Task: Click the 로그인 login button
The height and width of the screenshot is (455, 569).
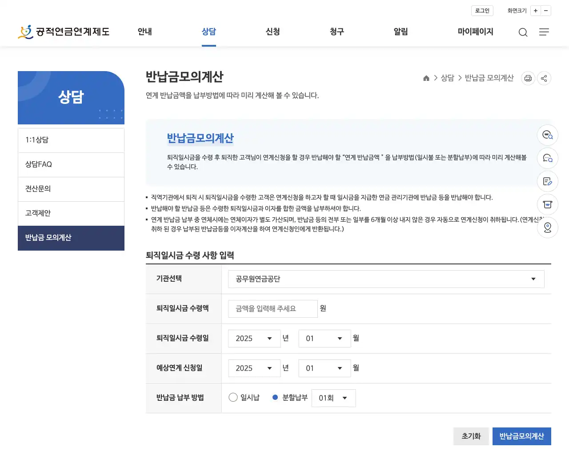Action: [x=482, y=11]
